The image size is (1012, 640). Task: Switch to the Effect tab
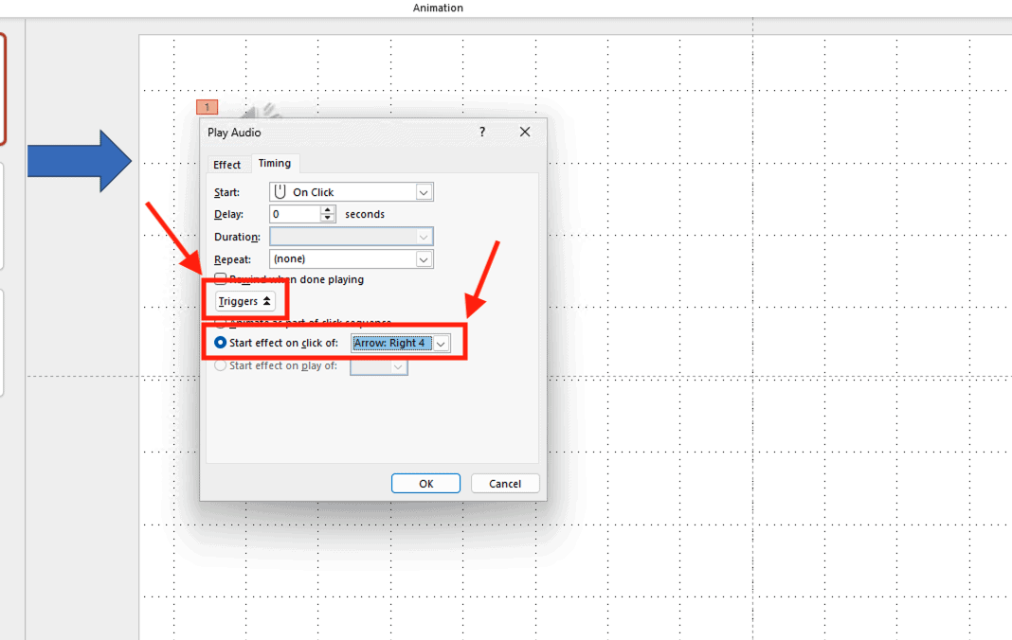[226, 165]
